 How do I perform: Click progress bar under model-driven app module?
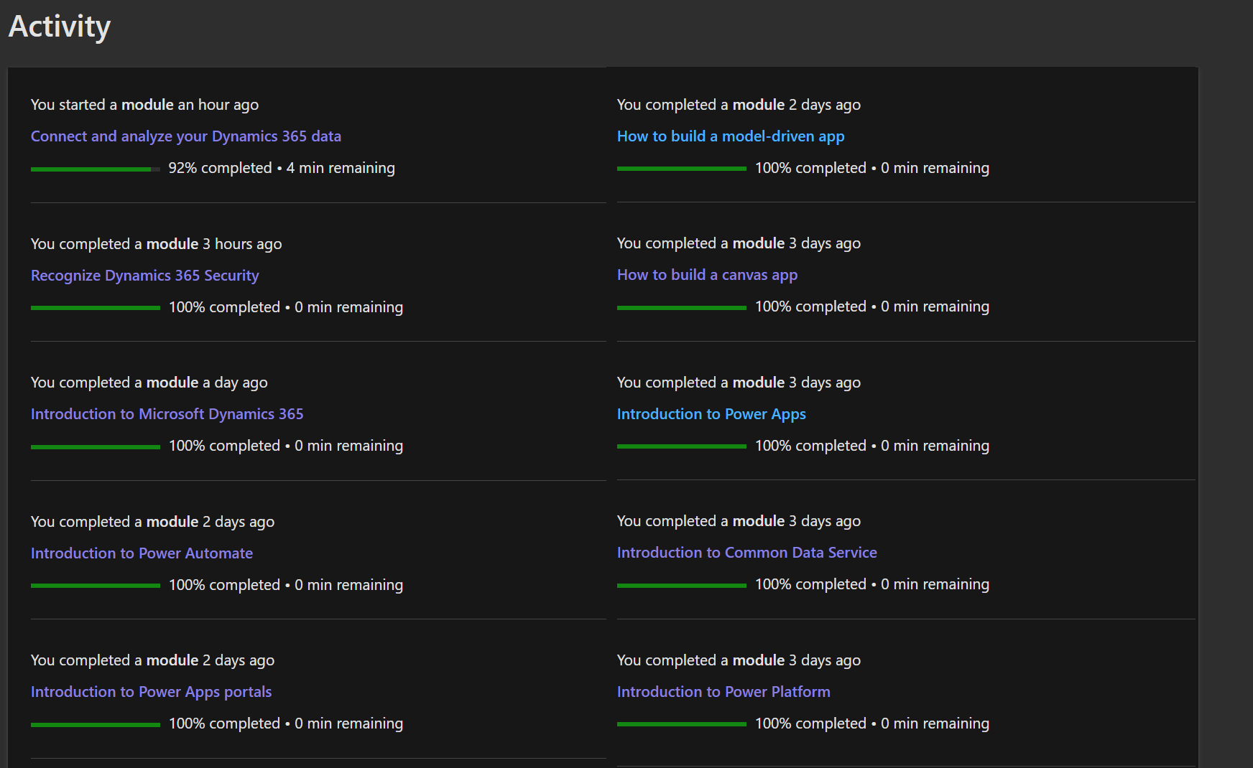682,169
